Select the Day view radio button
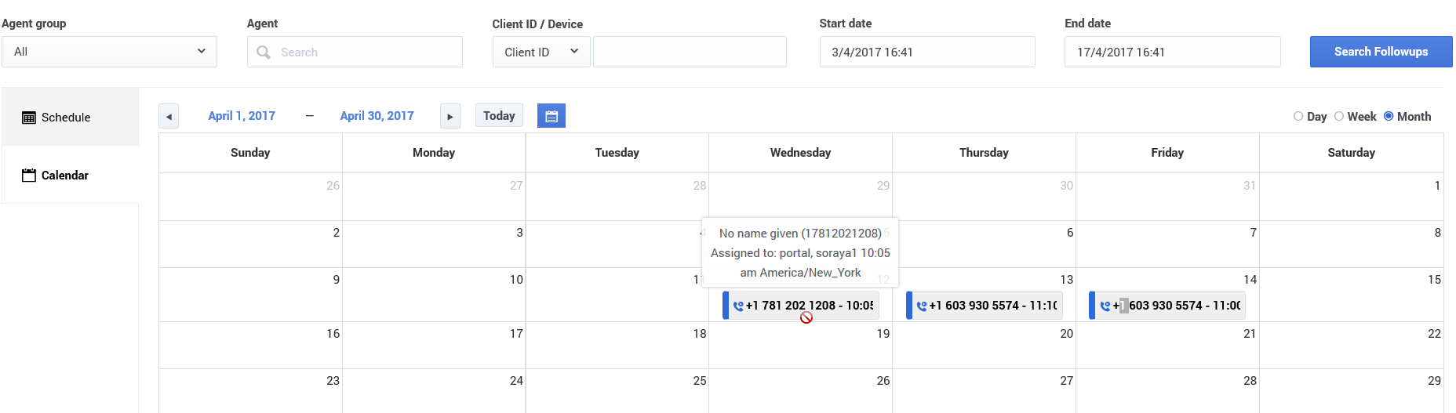 click(x=1298, y=116)
